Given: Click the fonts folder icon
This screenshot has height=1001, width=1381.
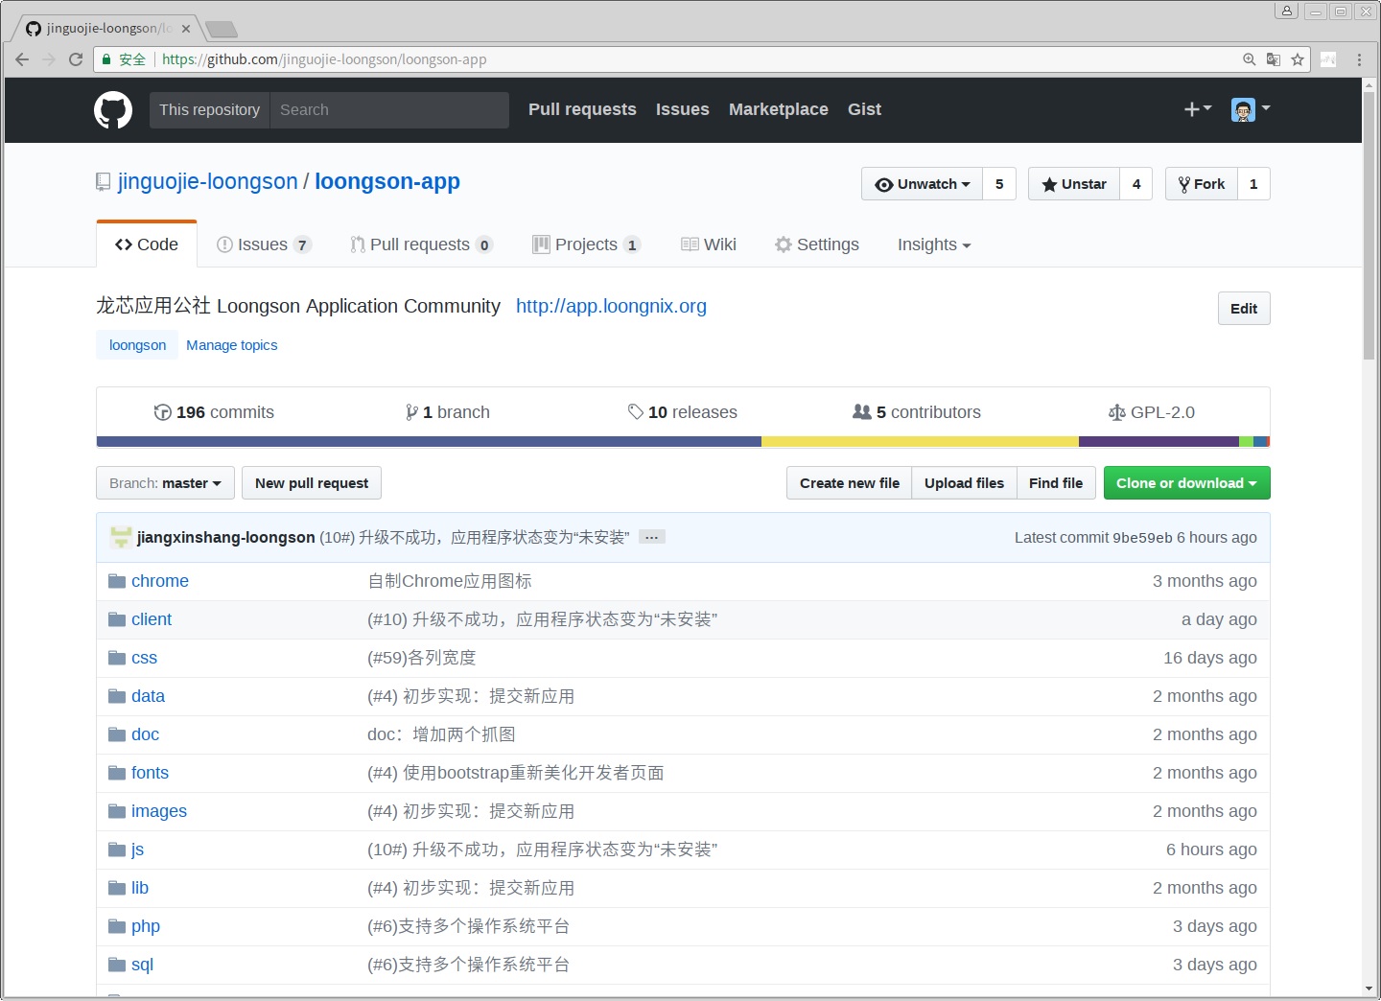Looking at the screenshot, I should [x=117, y=773].
